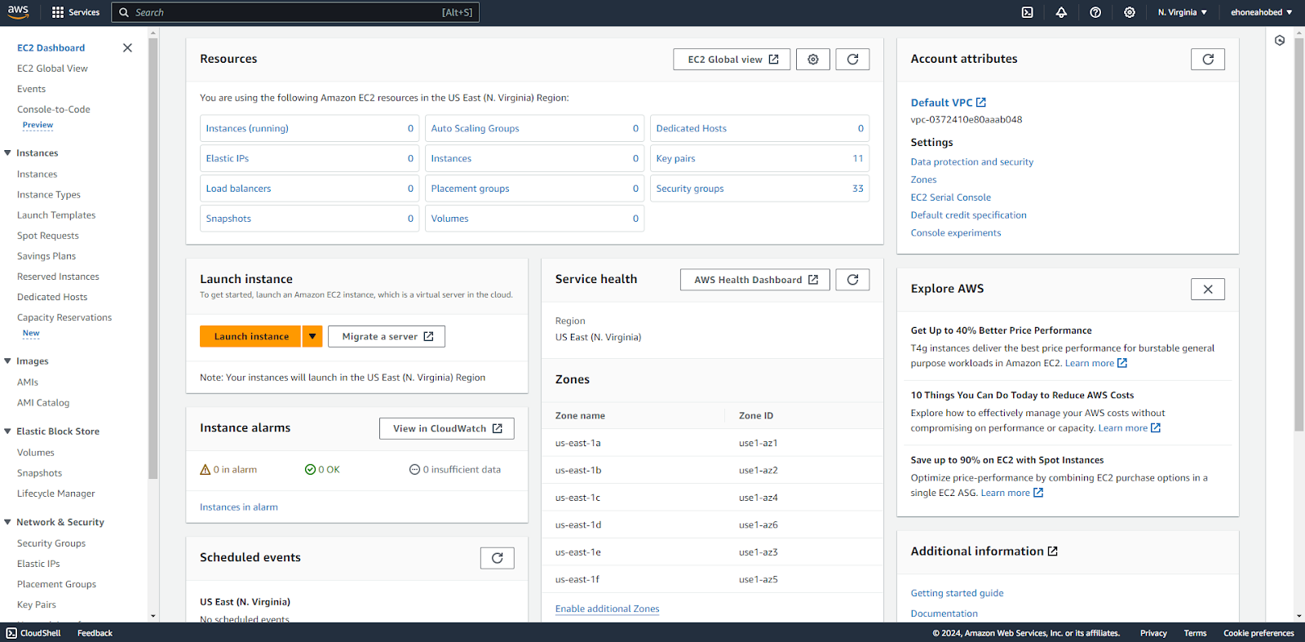
Task: Open the N. Virginia region selector
Action: pos(1182,12)
